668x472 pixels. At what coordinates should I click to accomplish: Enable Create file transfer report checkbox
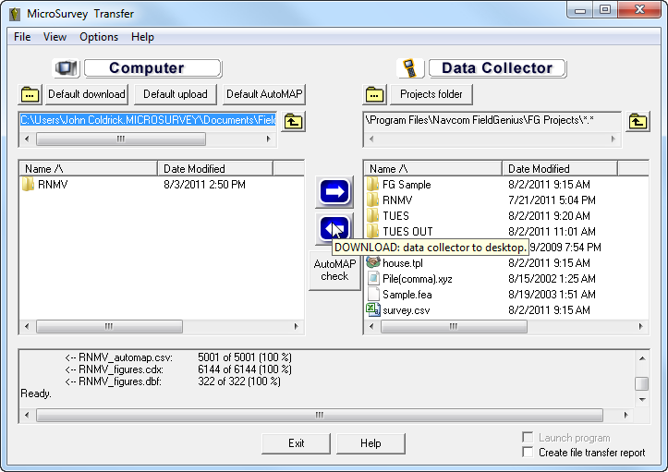(x=528, y=452)
